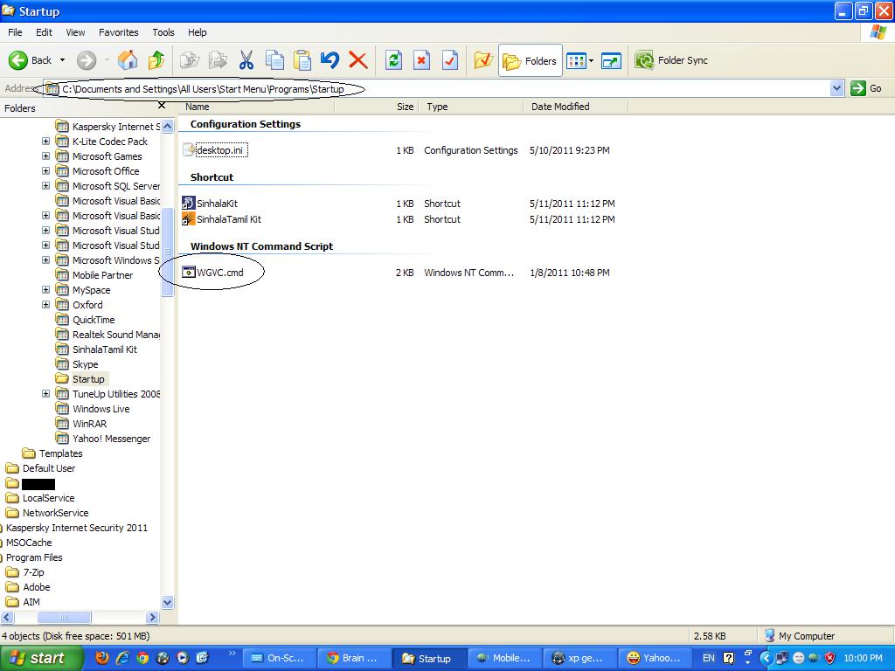Refresh view using green arrows page icon
The width and height of the screenshot is (895, 671).
coord(393,60)
